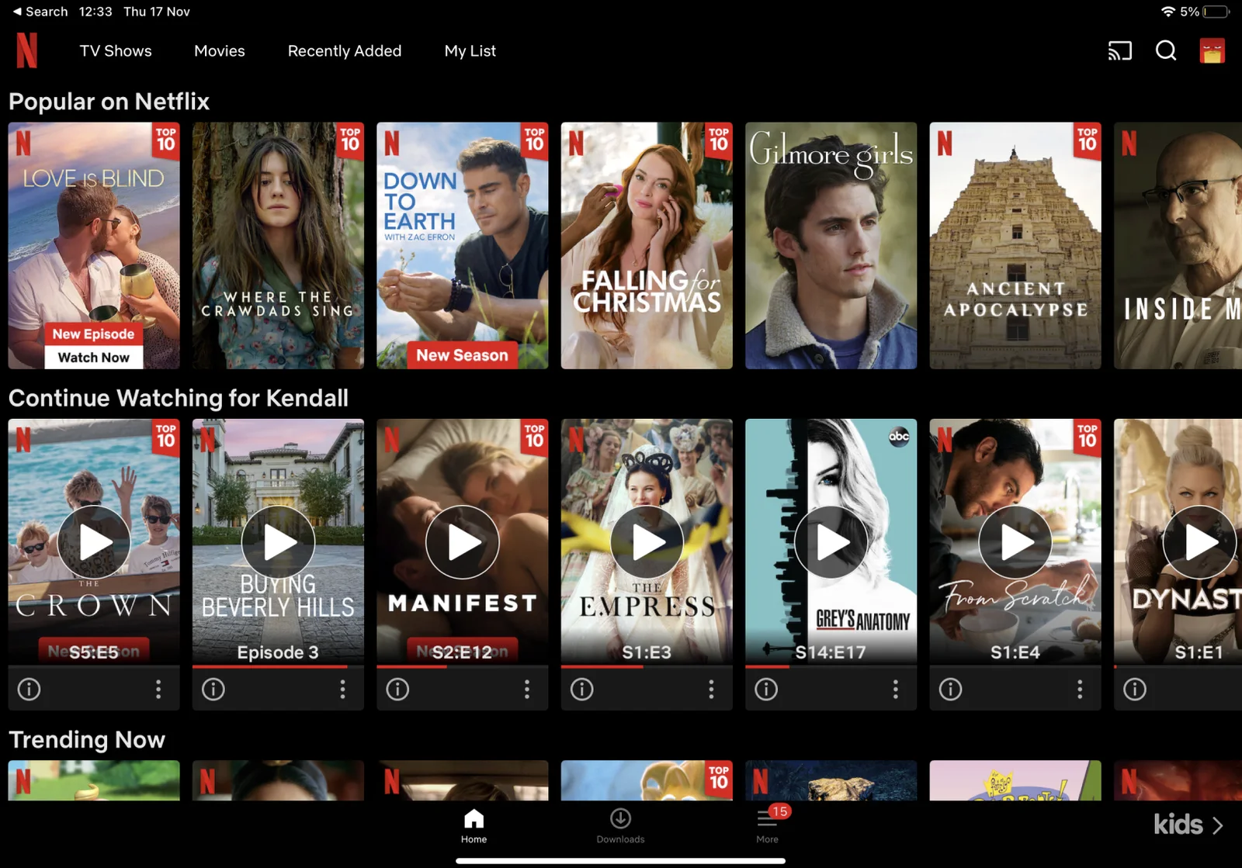The width and height of the screenshot is (1242, 868).
Task: Open more options for Manifest
Action: pyautogui.click(x=527, y=689)
